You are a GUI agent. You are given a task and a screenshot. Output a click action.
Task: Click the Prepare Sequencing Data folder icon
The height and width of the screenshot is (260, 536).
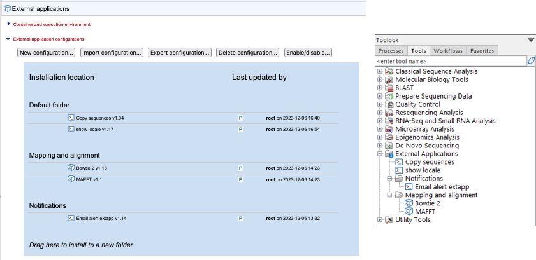coord(389,96)
